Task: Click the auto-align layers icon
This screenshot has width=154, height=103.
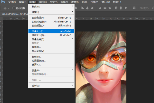Action: click(x=134, y=8)
